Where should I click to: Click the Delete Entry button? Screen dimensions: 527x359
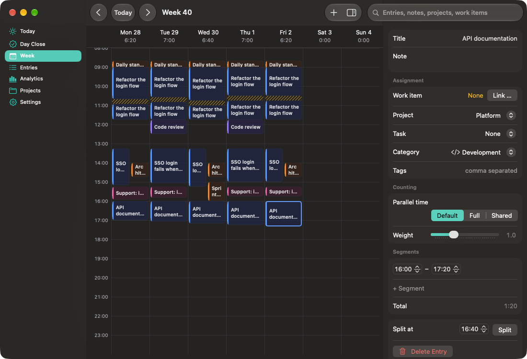click(x=423, y=352)
